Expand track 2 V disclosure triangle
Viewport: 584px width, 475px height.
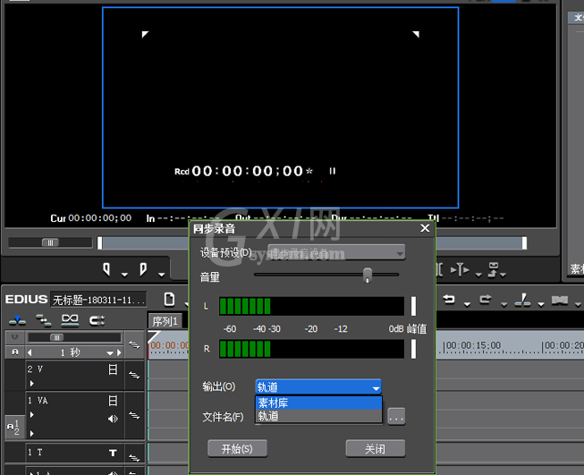click(x=32, y=383)
